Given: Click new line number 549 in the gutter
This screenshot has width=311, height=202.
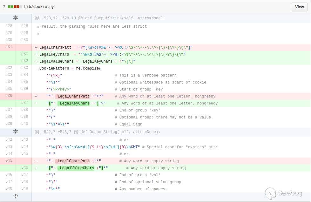Looking at the screenshot, I should (24, 188).
